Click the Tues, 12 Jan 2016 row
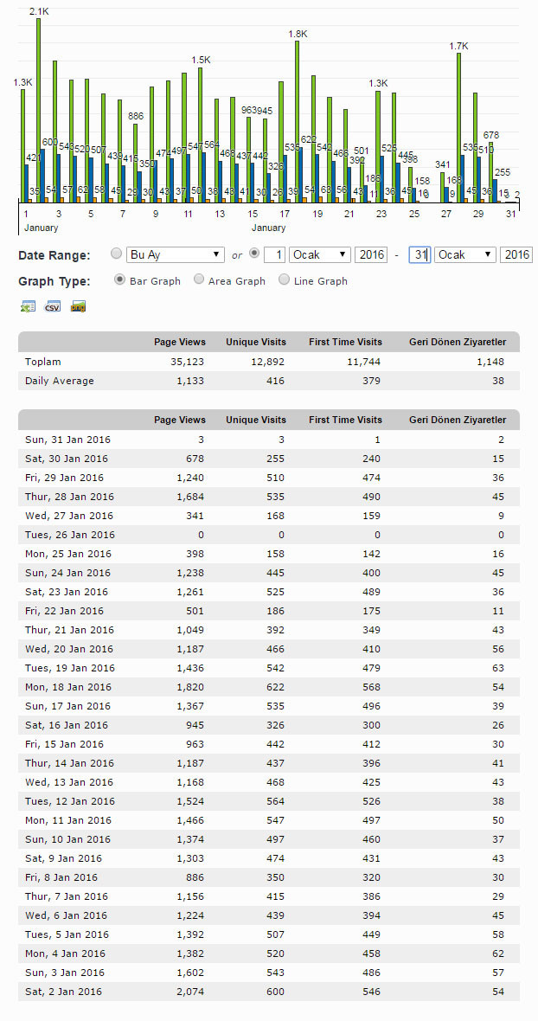This screenshot has width=538, height=1021. 269,801
